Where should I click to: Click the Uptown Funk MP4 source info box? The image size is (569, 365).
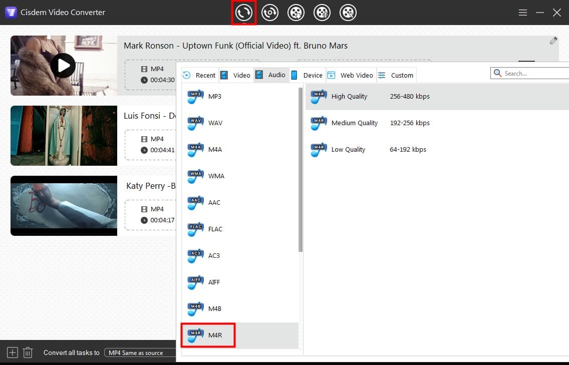point(151,75)
